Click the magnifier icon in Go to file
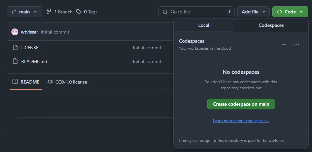 coord(165,12)
